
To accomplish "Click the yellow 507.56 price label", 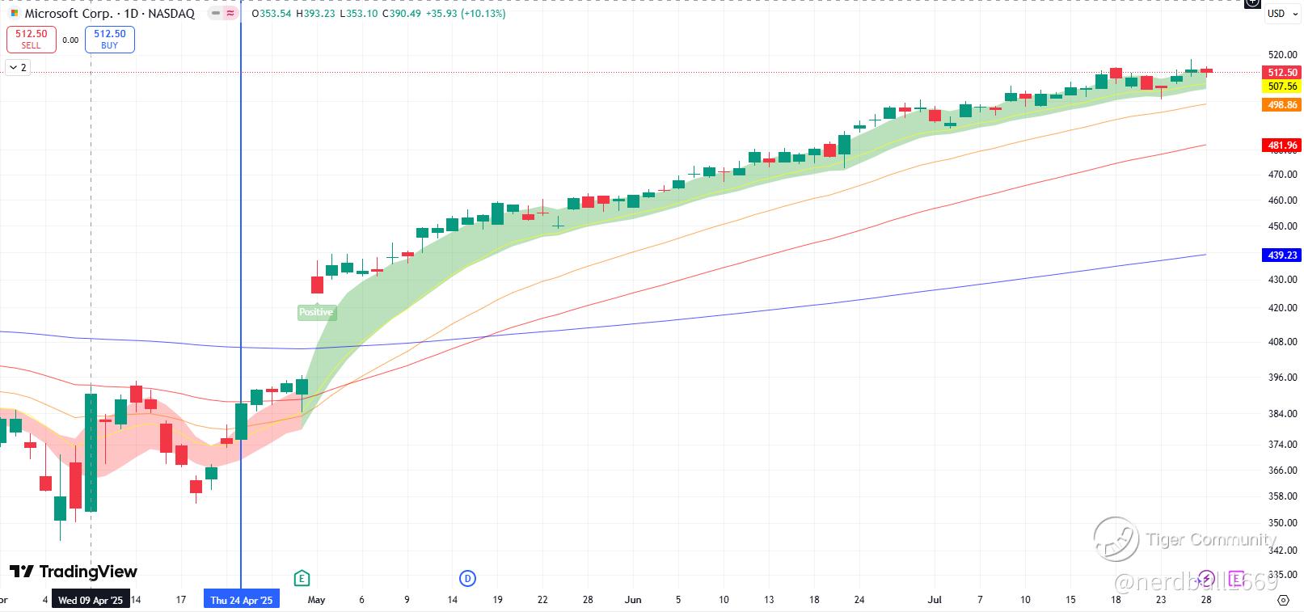I will (x=1282, y=86).
